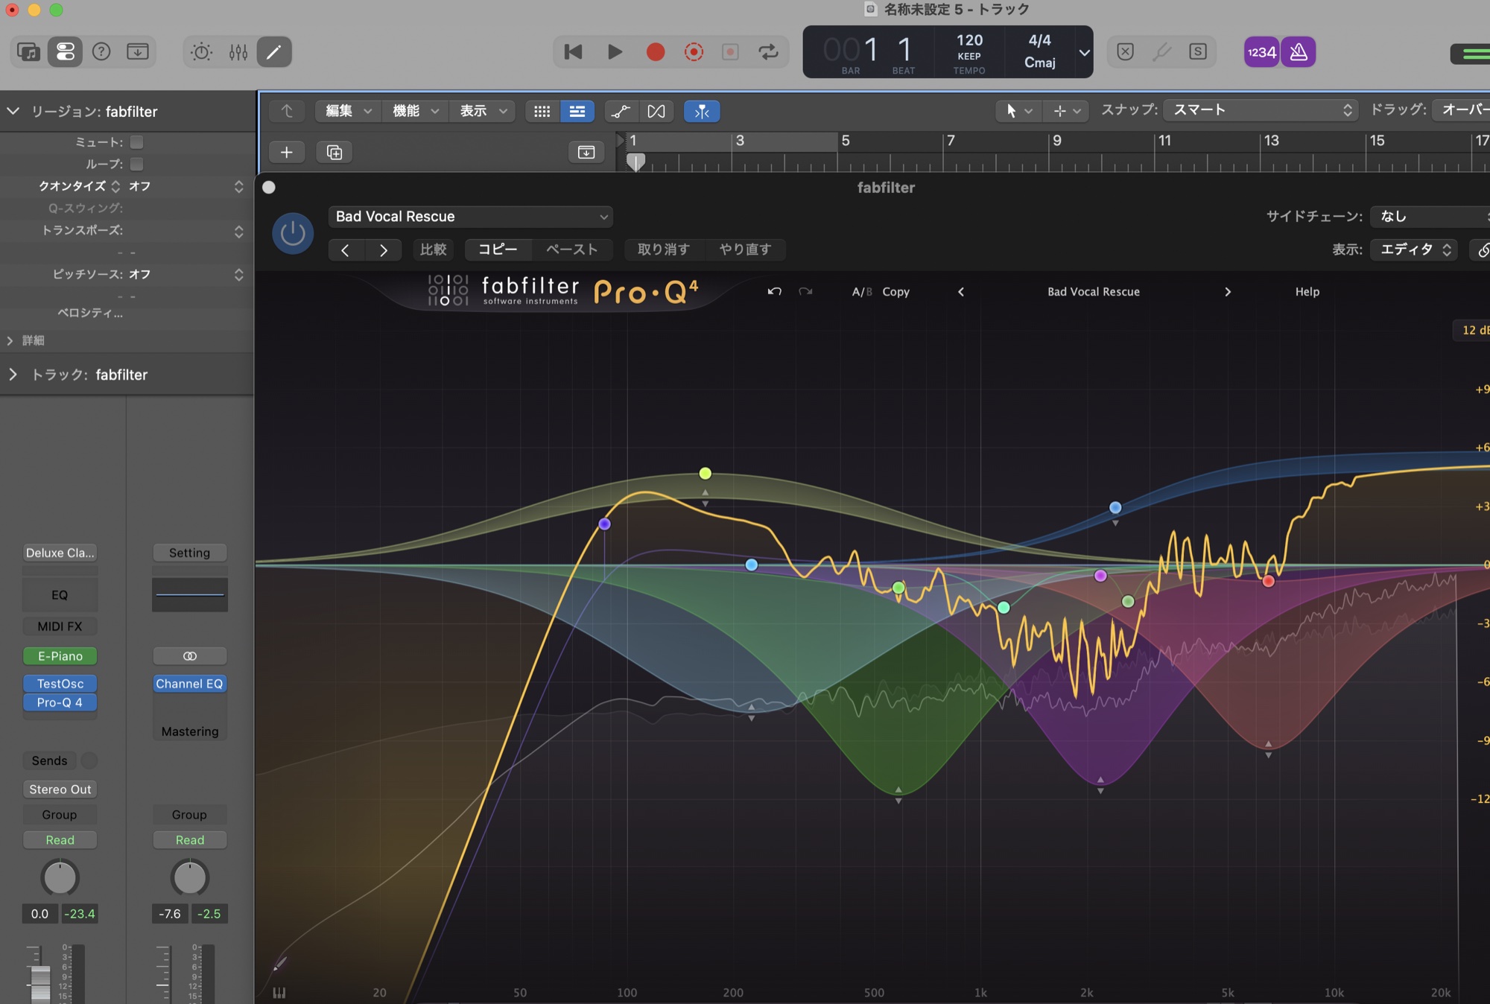Go to beginning of project
Screen dimensions: 1490x1004
tap(573, 52)
